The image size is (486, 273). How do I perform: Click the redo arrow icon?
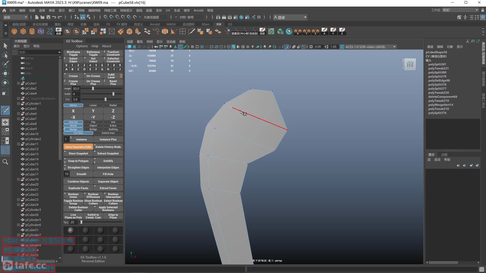60,17
